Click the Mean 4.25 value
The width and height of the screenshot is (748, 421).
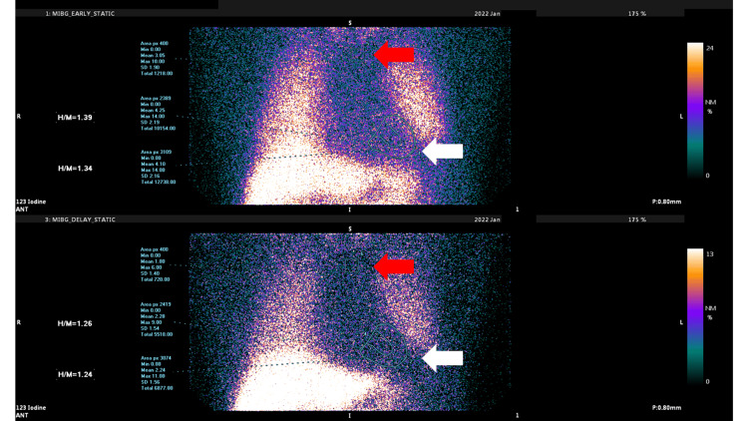(x=153, y=111)
